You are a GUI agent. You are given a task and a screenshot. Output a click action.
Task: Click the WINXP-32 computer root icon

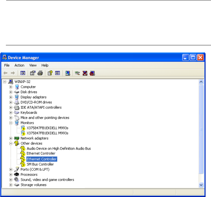pos(10,81)
